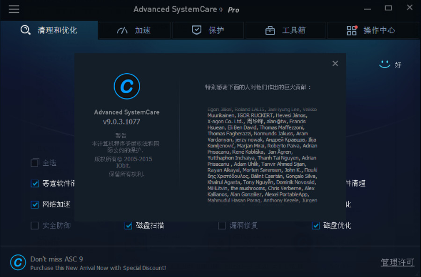Click the 版权所有© 2005-2015 IObit text
421x277 pixels.
pos(123,162)
